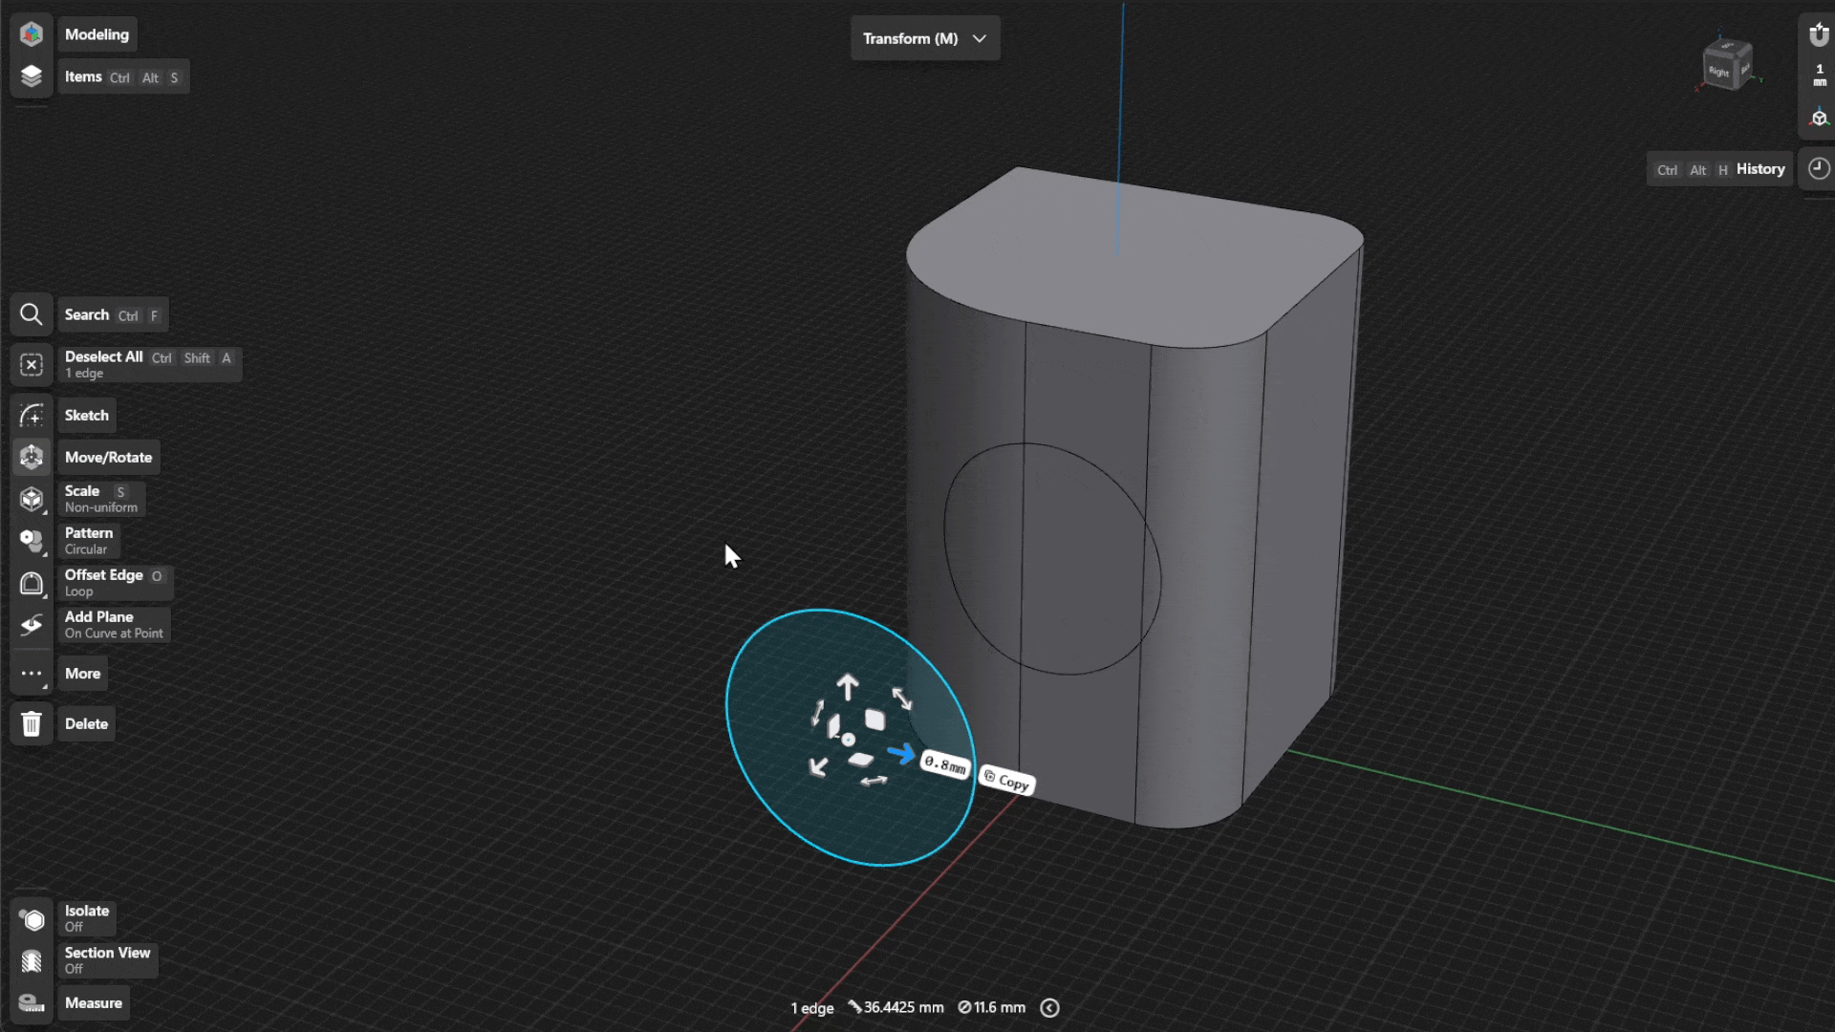
Task: Expand Add Plane On Curve at Point options
Action: 114,626
